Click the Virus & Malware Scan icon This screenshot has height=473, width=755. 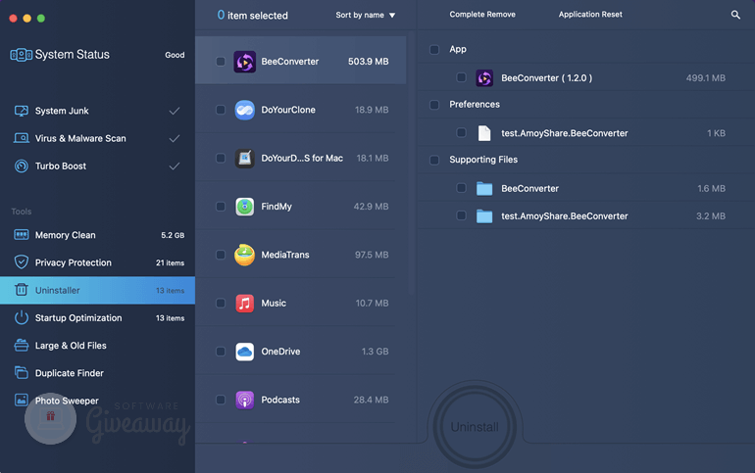22,138
